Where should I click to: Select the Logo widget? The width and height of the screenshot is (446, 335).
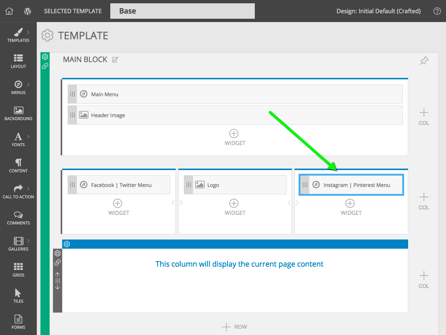[x=235, y=185]
